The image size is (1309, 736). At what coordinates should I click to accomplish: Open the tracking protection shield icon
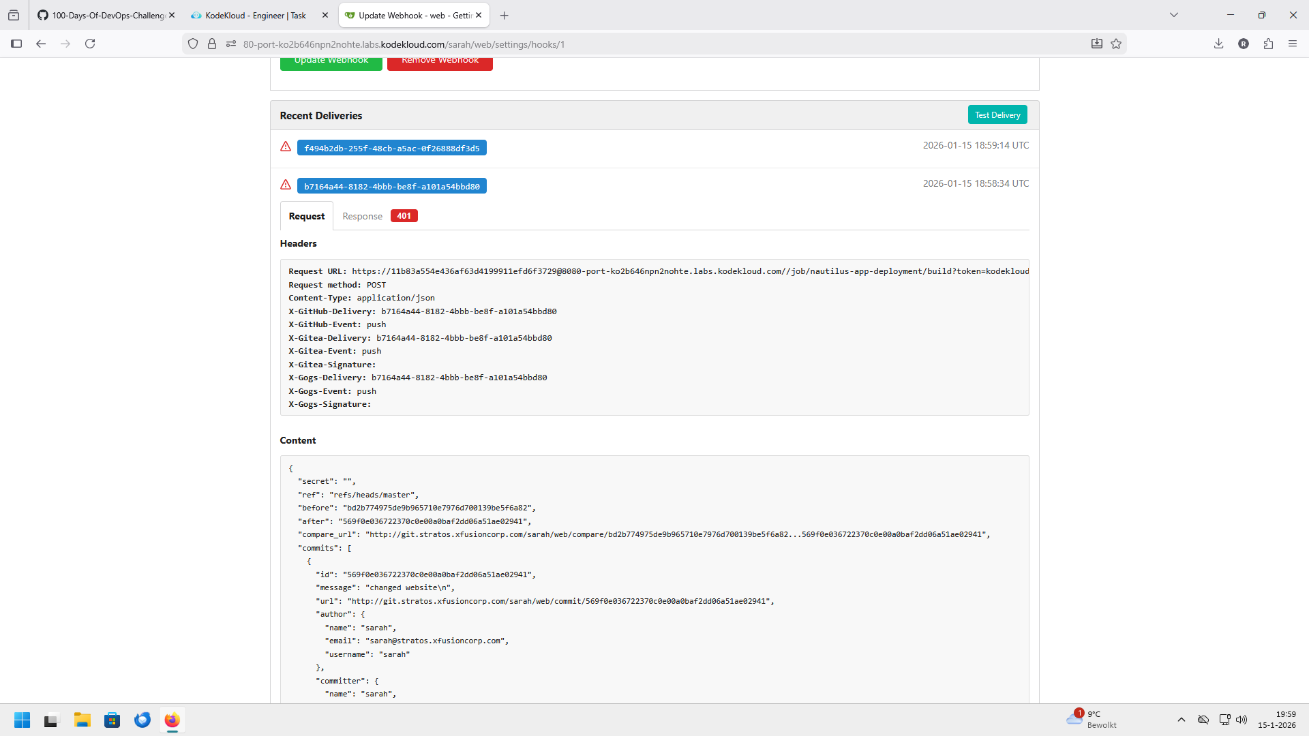coord(193,44)
